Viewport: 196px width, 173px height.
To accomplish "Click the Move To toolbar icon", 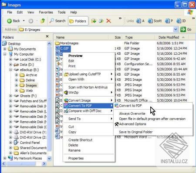I will tap(94, 21).
